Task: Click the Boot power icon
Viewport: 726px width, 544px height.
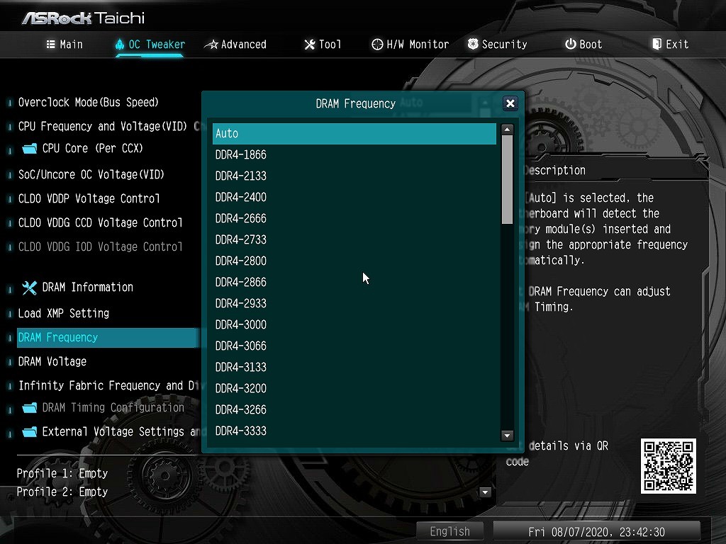Action: pos(571,44)
